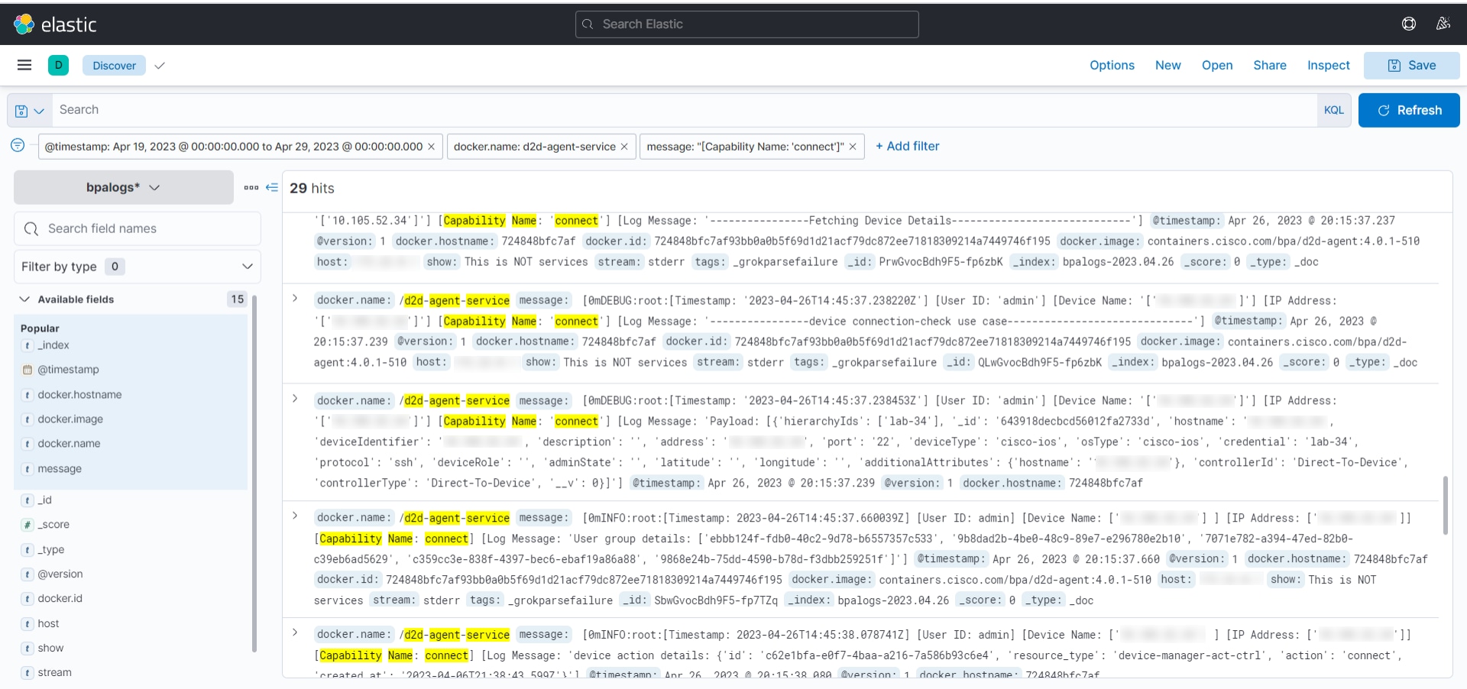Open the Discover breadcrumb dropdown chevron

pyautogui.click(x=160, y=66)
